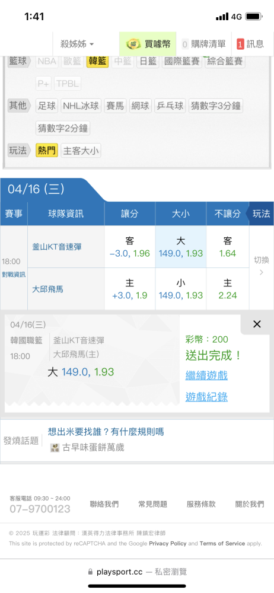Open 猜數字3分鐘 game
The width and height of the screenshot is (274, 593).
pos(216,106)
